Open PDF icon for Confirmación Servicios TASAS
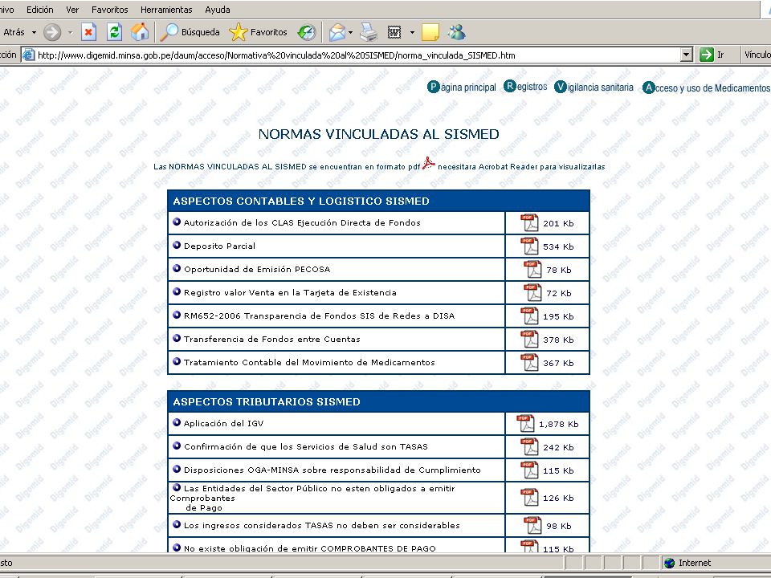The height and width of the screenshot is (578, 771). (x=529, y=447)
